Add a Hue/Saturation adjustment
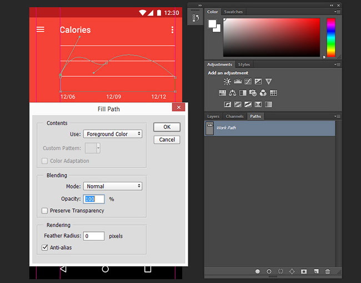The height and width of the screenshot is (283, 361). click(x=222, y=93)
